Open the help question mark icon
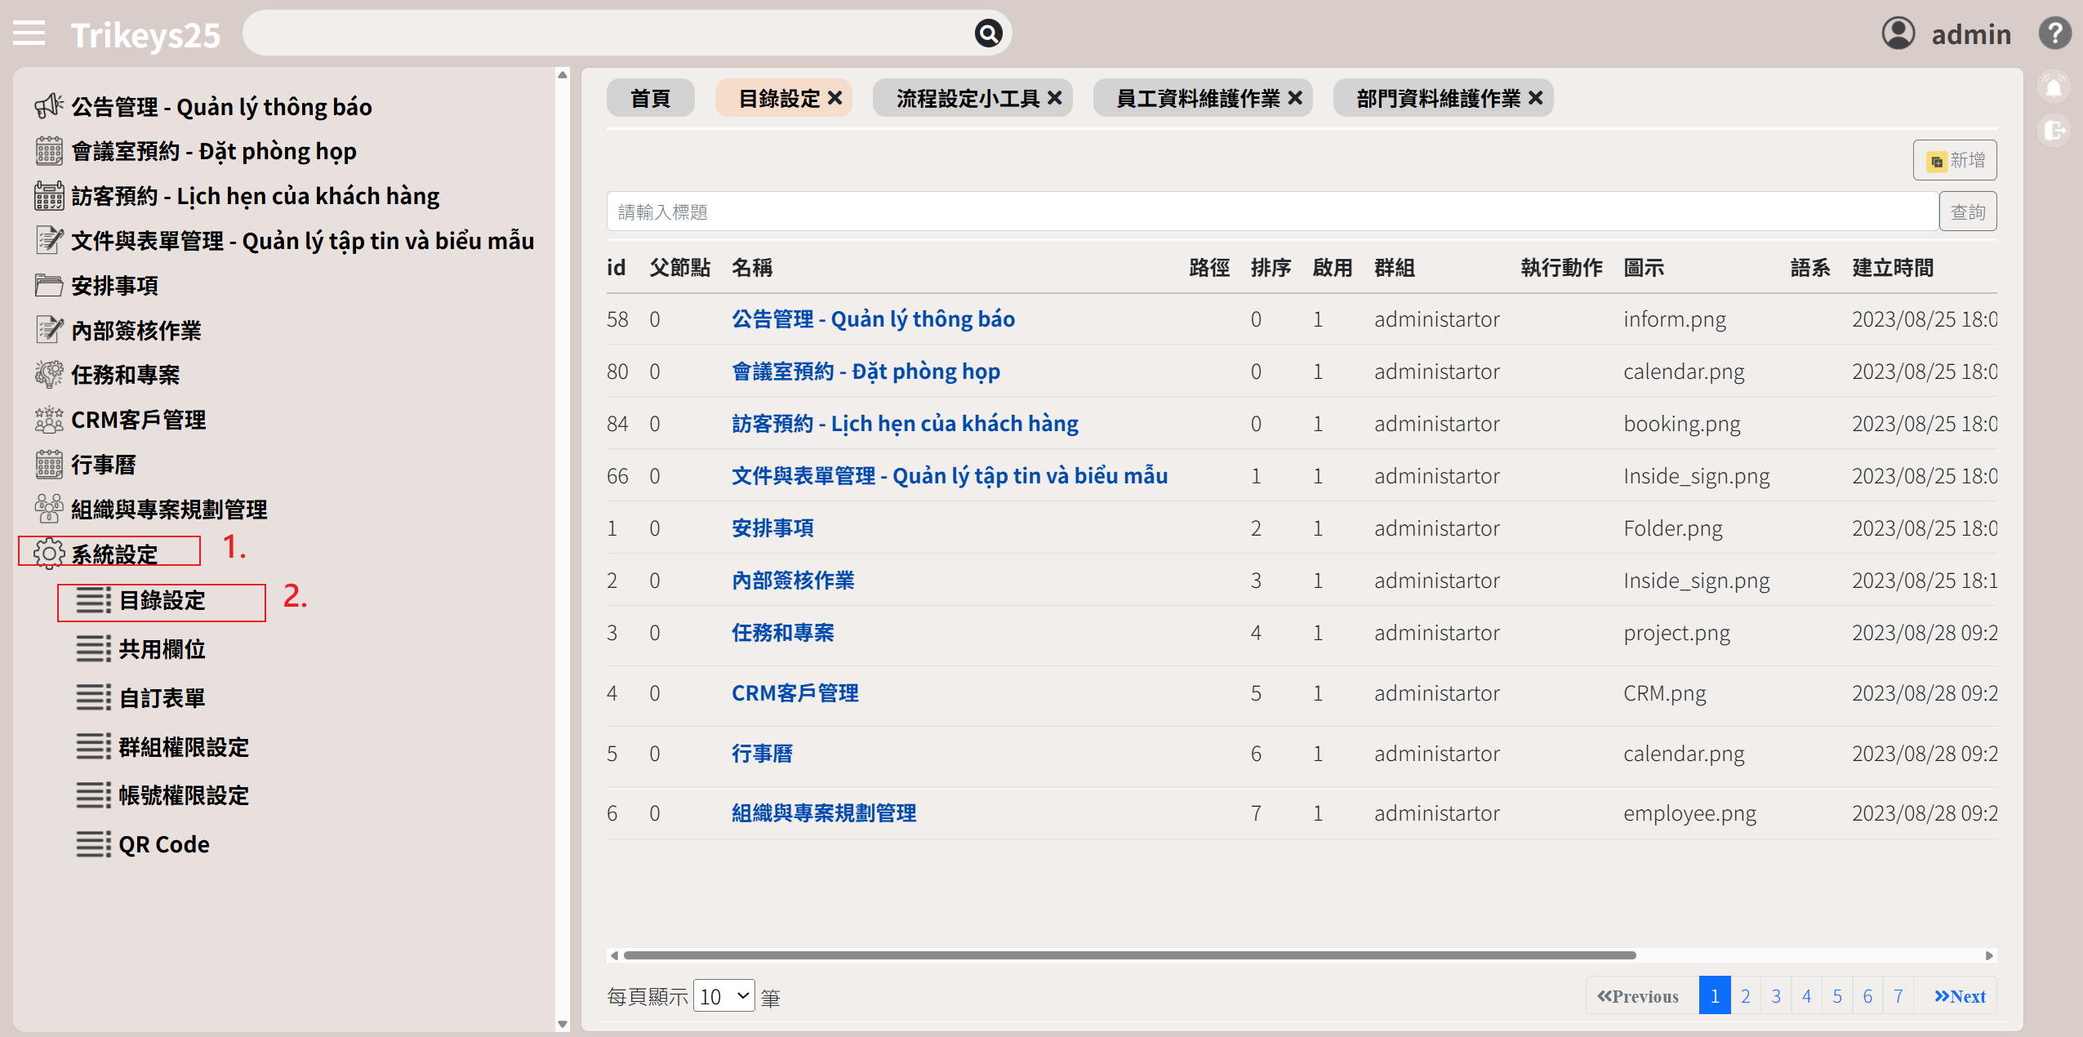The image size is (2083, 1037). pyautogui.click(x=2054, y=33)
